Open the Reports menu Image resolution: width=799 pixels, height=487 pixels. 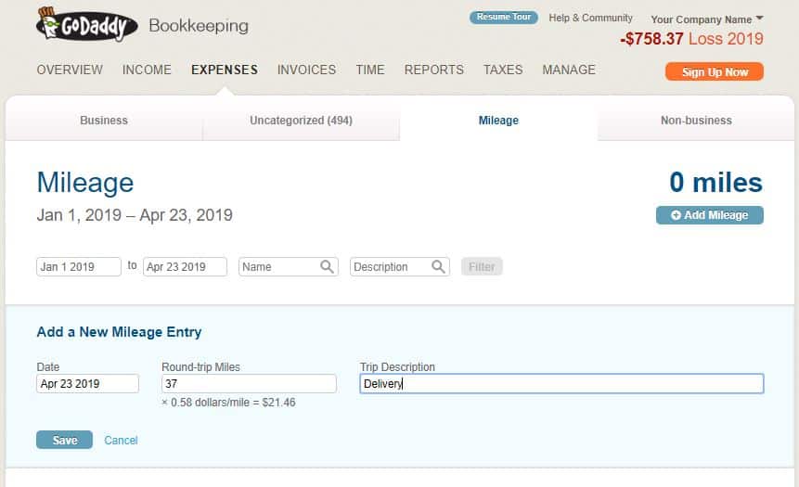point(434,70)
